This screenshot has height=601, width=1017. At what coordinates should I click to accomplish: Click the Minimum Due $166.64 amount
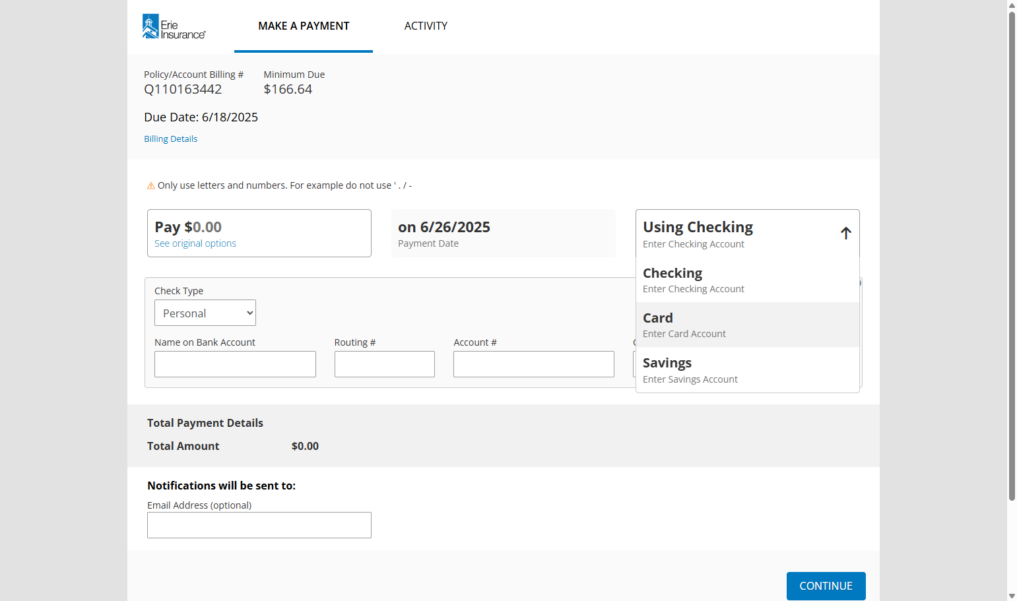[x=288, y=89]
